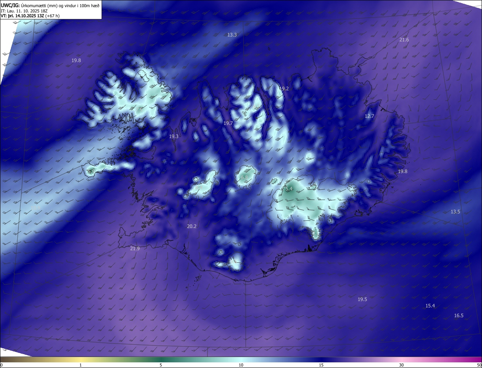This screenshot has height=368, width=482.
Task: Click the valid time line 'VT: þri. 14.10.2025 13Z (+67 h)'
Action: click(x=30, y=16)
